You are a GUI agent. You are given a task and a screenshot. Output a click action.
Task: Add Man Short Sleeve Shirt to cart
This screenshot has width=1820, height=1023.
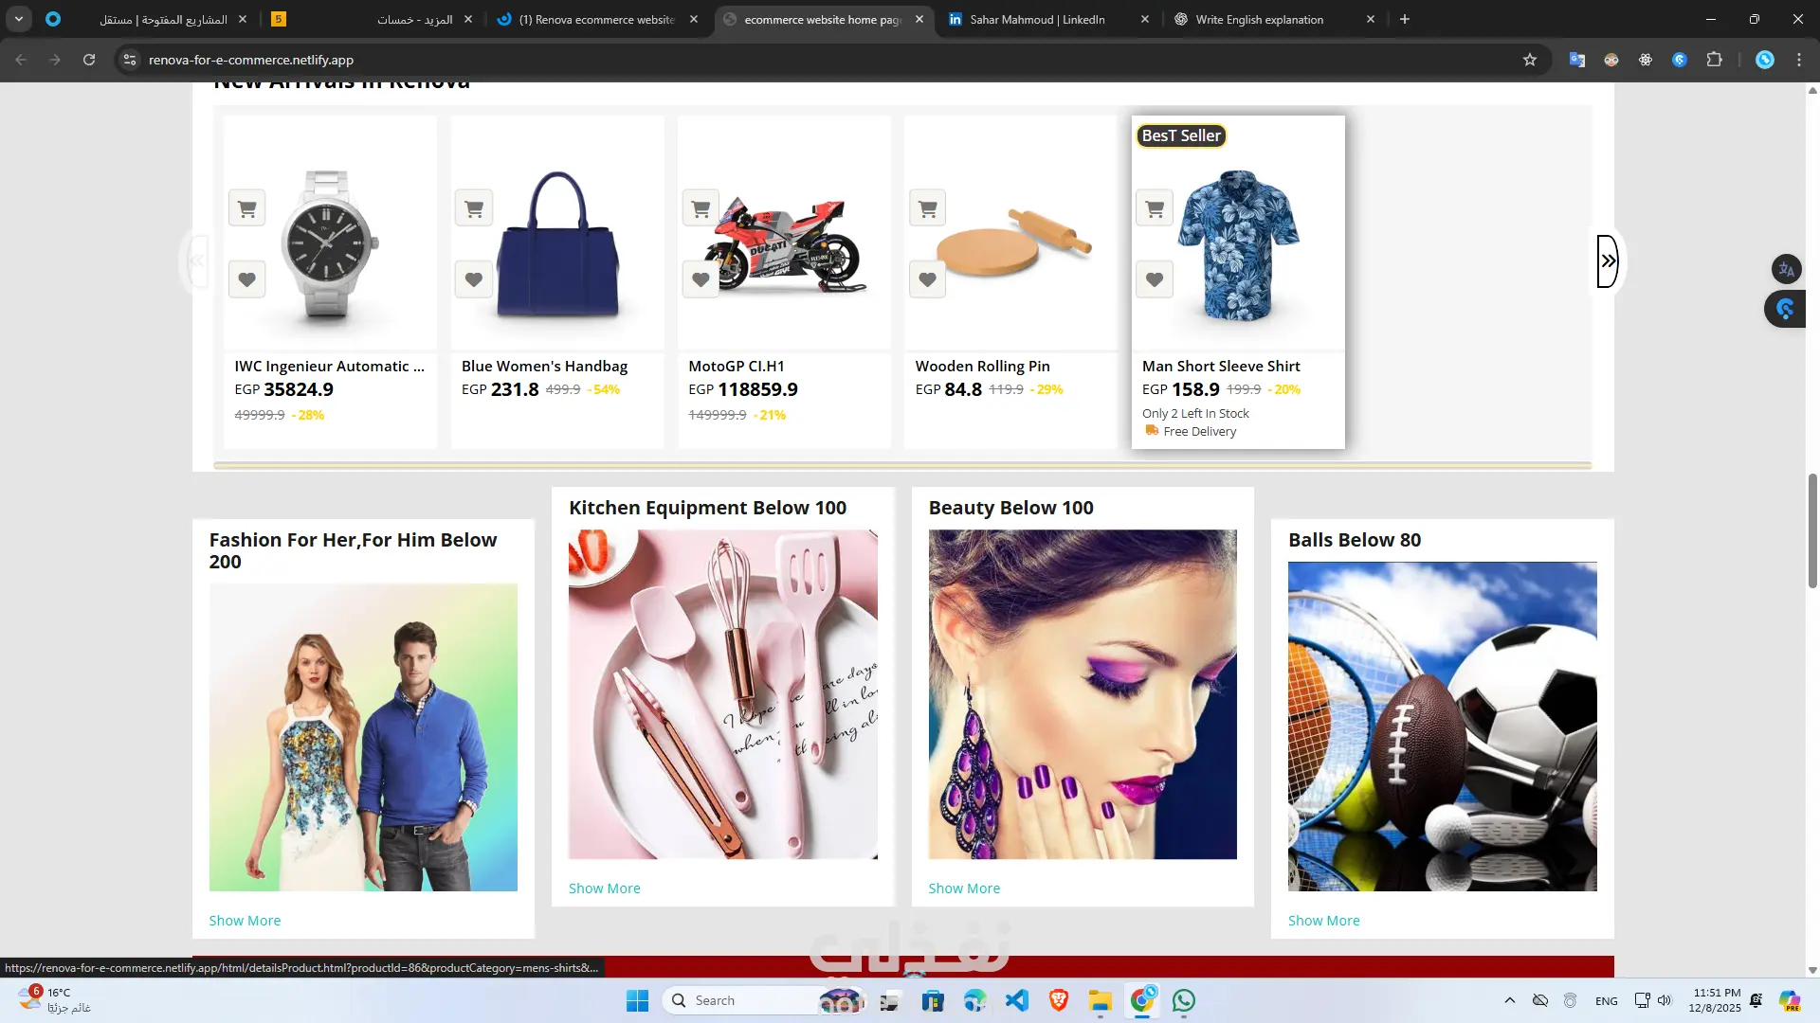(x=1155, y=208)
